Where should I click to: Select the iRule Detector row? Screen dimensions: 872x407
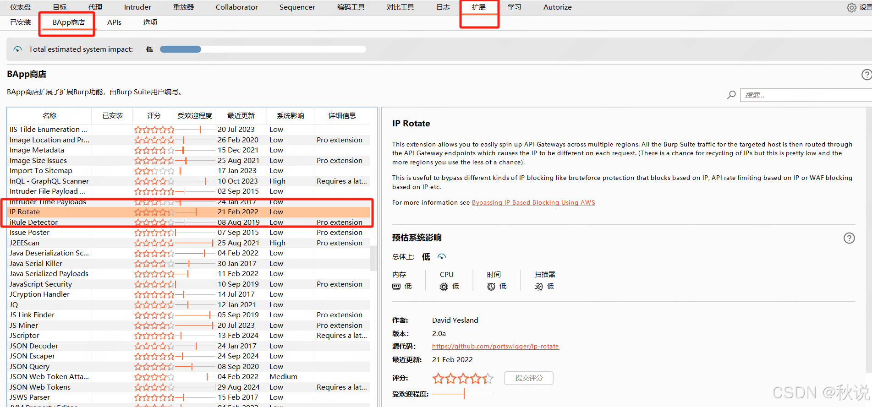[189, 222]
